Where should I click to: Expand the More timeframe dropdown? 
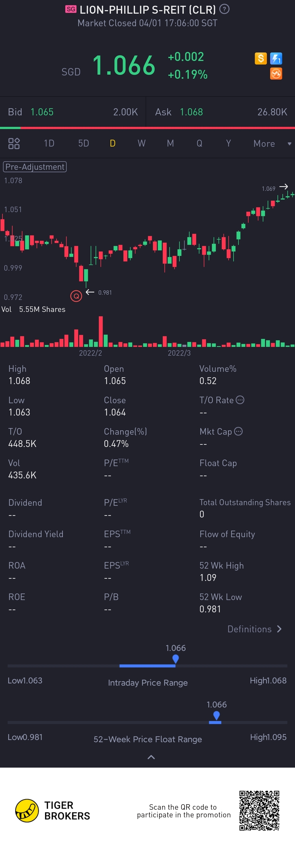[272, 144]
